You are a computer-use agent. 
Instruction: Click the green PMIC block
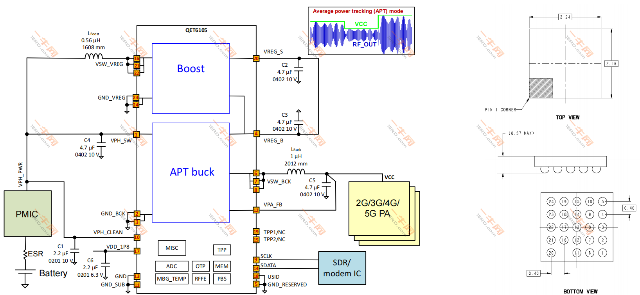(27, 213)
